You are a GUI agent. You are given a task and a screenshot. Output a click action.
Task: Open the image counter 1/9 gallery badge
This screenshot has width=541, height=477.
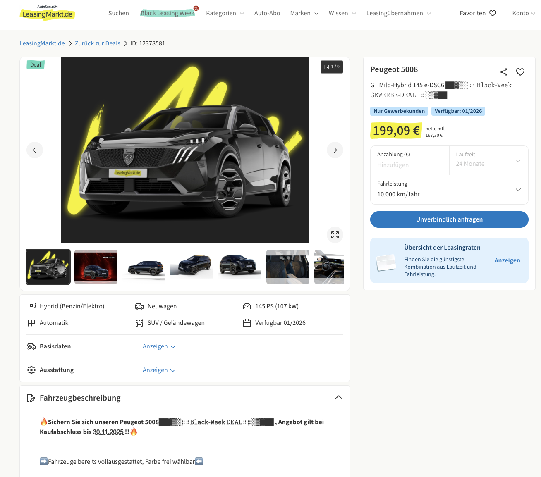[332, 67]
